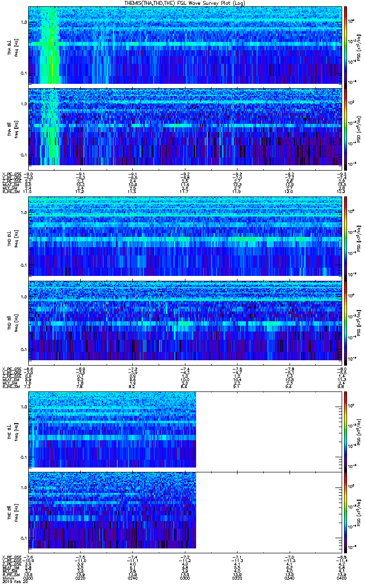Click the 0320 time tick label

237,578
